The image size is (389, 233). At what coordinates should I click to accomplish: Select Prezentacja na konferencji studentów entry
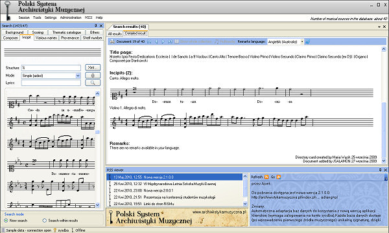(x=175, y=197)
